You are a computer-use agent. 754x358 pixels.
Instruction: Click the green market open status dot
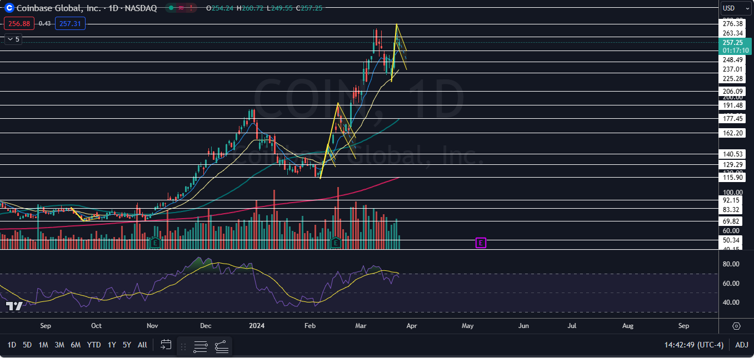point(172,8)
